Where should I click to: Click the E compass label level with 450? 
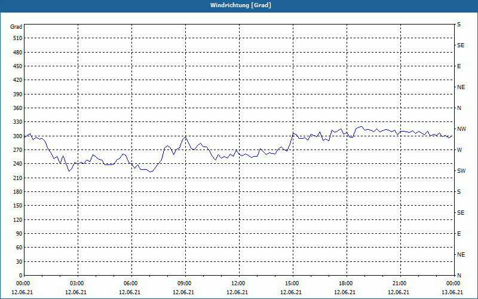[459, 66]
